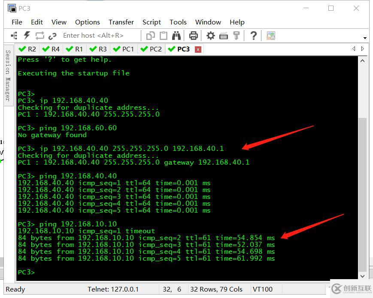Click the Reconnect link icon

coord(52,36)
